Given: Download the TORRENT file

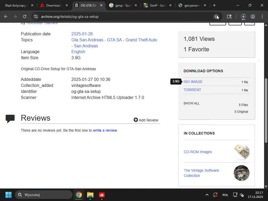Looking at the screenshot, I should point(192,90).
